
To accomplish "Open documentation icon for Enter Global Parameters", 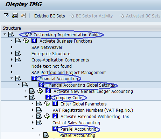I will coord(39,104).
